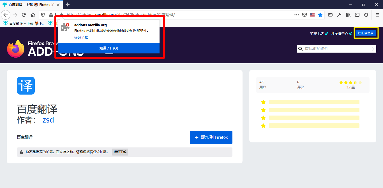Open the page actions three-dot menu

point(297,15)
